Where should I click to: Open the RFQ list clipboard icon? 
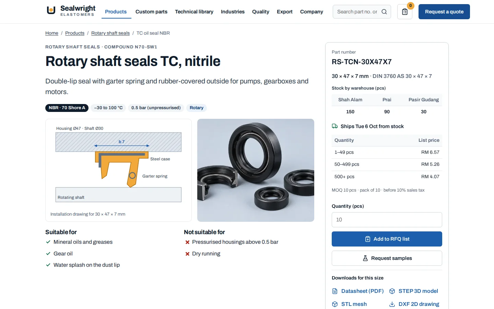[x=405, y=12]
